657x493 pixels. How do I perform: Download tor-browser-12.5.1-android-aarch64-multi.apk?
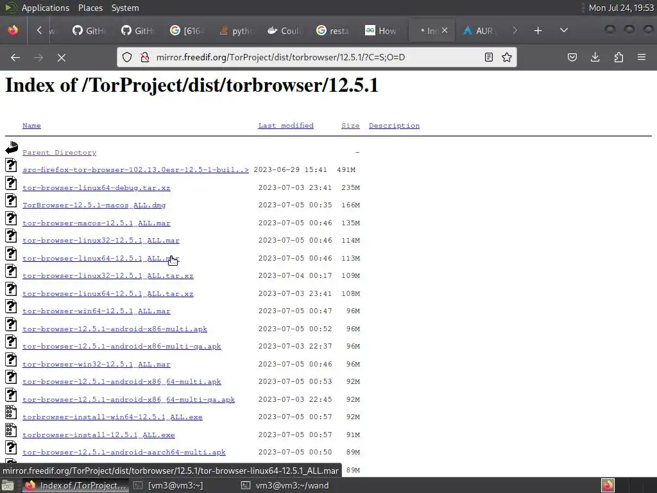pyautogui.click(x=124, y=453)
